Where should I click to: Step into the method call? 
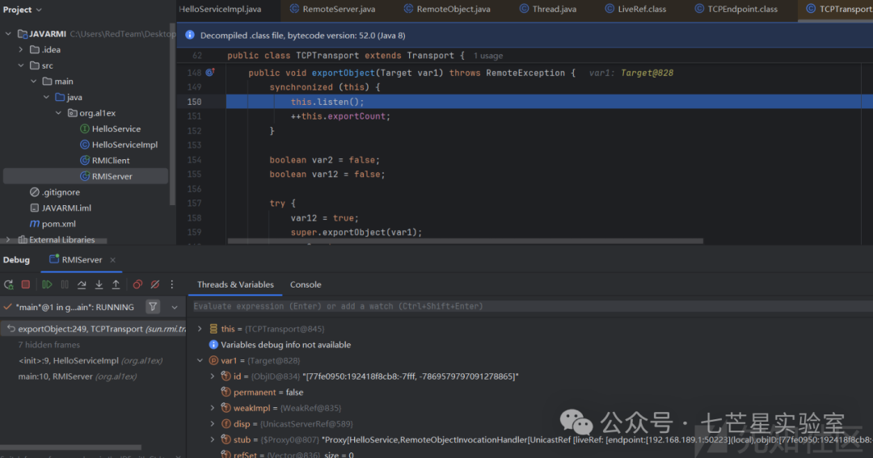tap(99, 284)
